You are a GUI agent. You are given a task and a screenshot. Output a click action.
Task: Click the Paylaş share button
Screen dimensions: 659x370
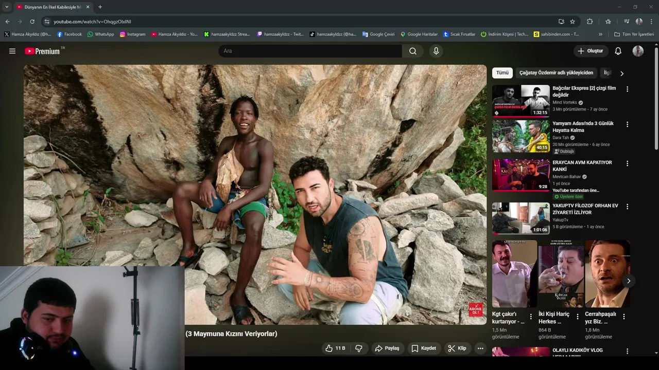[x=387, y=348]
